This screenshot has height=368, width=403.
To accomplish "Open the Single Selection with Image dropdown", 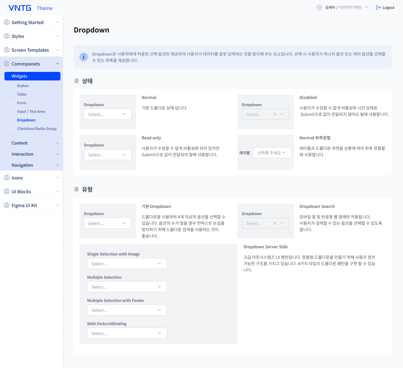I will tap(127, 263).
